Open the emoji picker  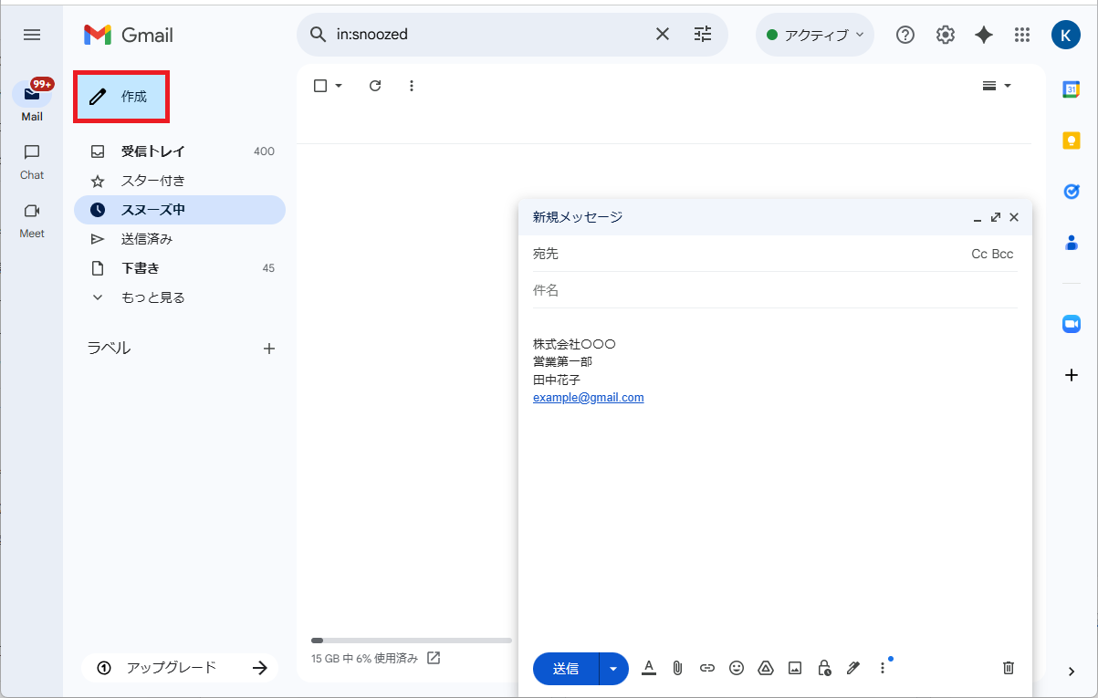pos(736,668)
